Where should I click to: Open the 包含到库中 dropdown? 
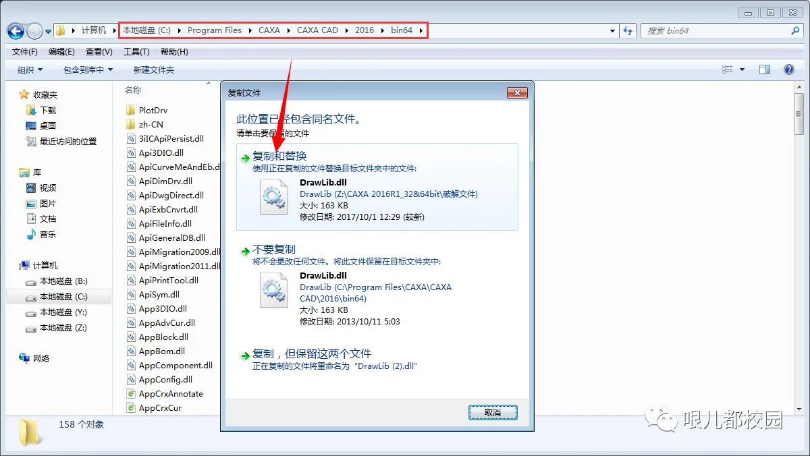point(88,69)
